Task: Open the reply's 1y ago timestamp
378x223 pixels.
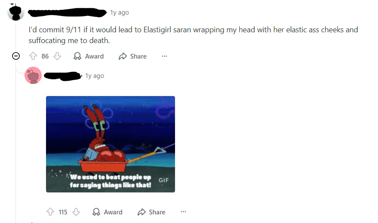Action: 95,76
